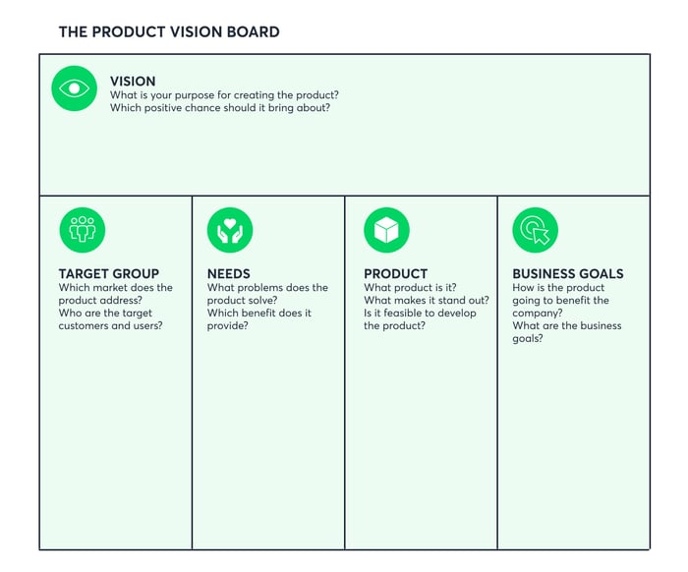
Task: Click 'Which benefit does it provide?' text
Action: 258,319
